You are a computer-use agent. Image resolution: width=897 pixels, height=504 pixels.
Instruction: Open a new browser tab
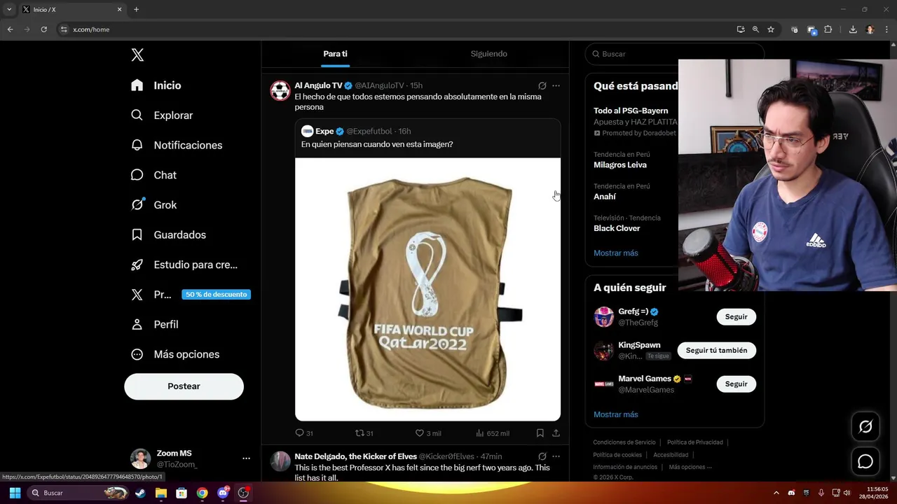[x=136, y=9]
